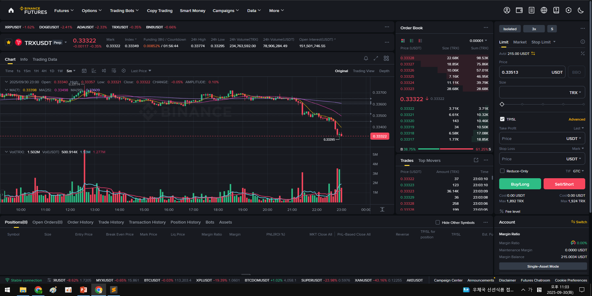Change size unit TRX dropdown
The image size is (592, 296).
575,92
